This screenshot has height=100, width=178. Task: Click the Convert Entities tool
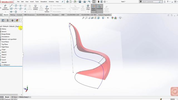pos(36,7)
